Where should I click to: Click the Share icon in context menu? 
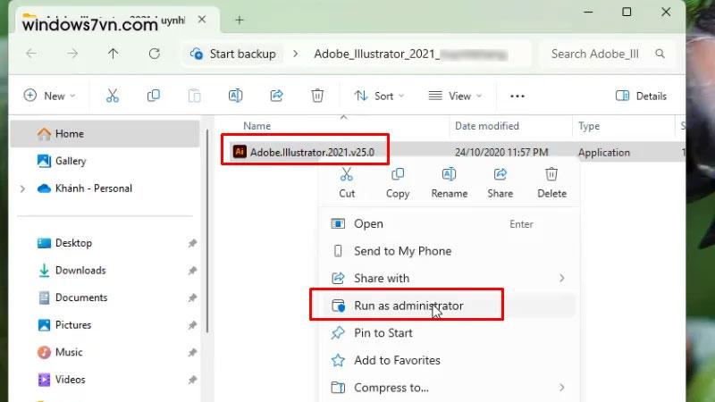pyautogui.click(x=500, y=175)
